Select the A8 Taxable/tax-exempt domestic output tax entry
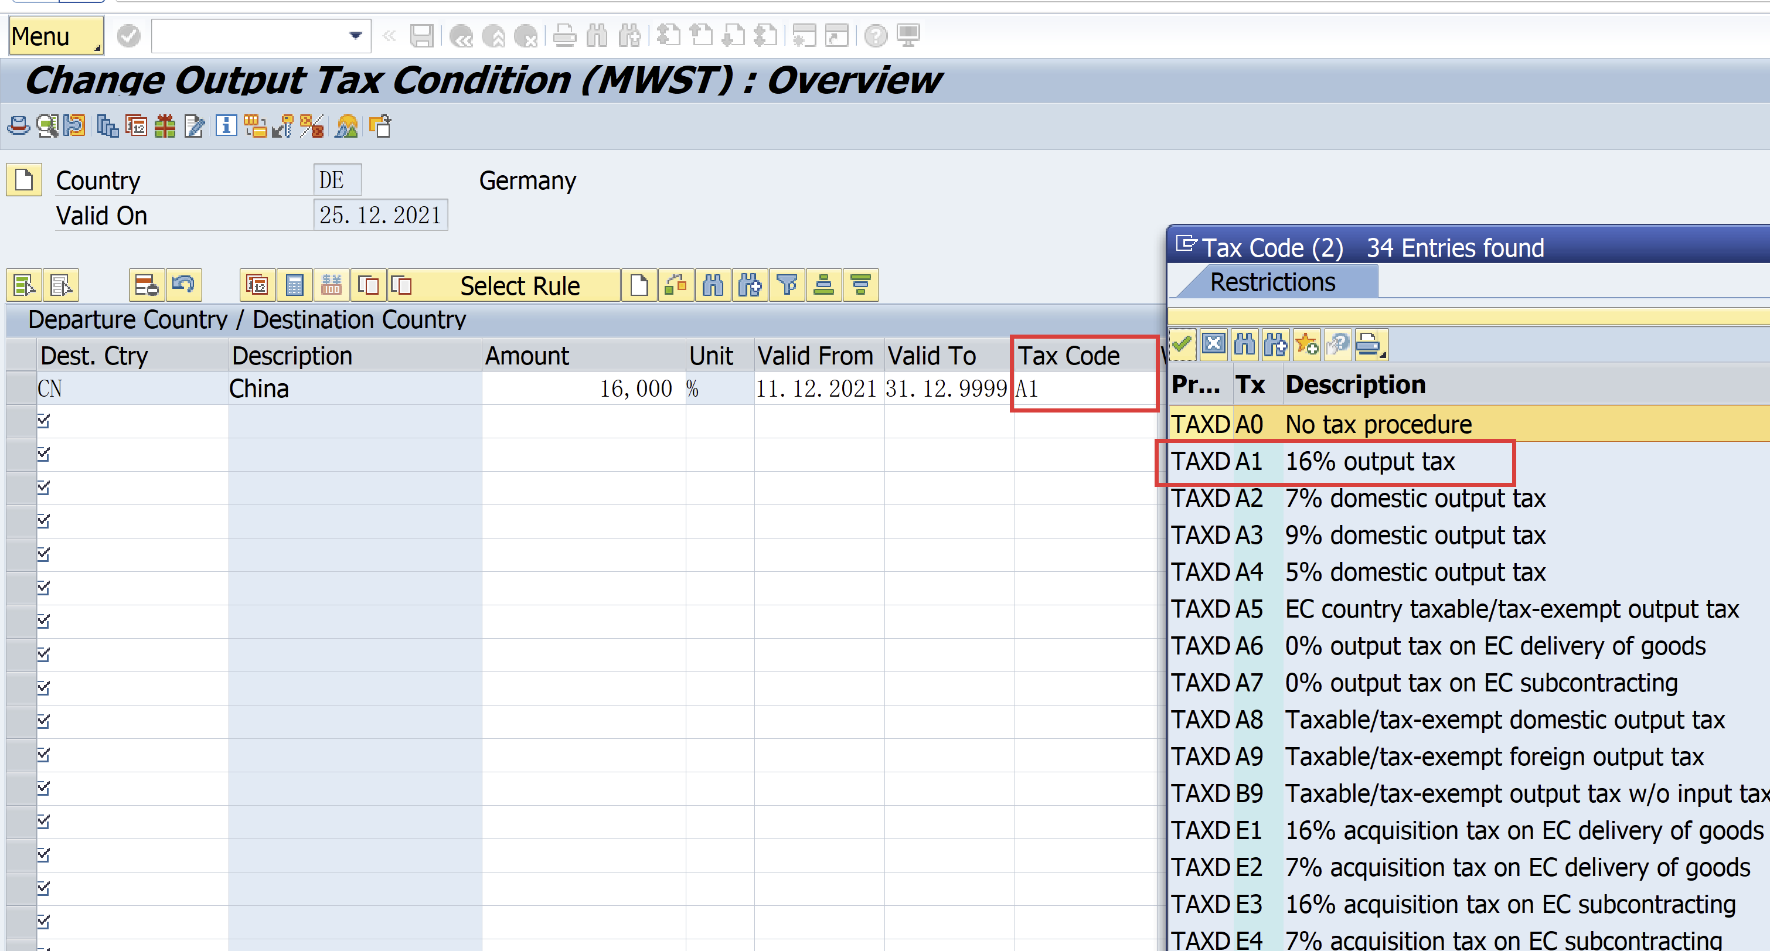The width and height of the screenshot is (1770, 951). click(1469, 720)
